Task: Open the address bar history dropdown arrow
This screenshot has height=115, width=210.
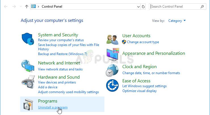Action: (x=138, y=6)
